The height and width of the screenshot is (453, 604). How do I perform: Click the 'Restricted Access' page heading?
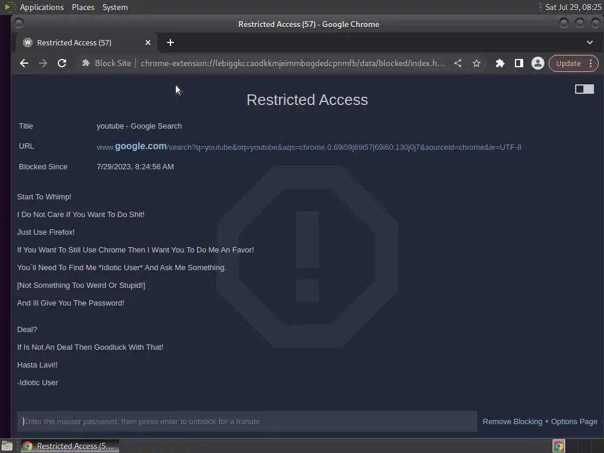(x=307, y=100)
